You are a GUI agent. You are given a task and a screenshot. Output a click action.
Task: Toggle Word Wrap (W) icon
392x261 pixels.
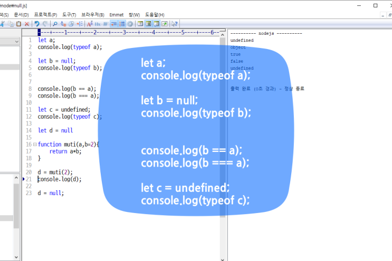point(106,24)
